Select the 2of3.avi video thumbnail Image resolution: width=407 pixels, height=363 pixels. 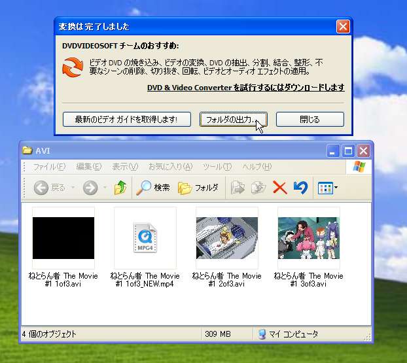[227, 238]
